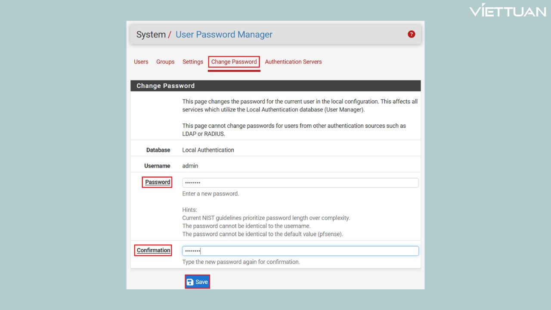Click the User Password Manager breadcrumb link
The height and width of the screenshot is (310, 551).
coord(224,34)
